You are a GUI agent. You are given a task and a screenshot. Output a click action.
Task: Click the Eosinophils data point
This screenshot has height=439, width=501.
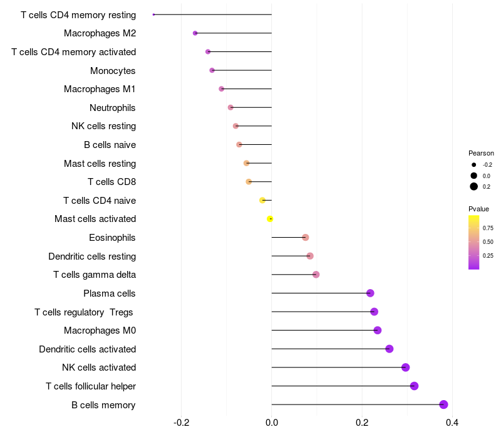[x=306, y=238]
